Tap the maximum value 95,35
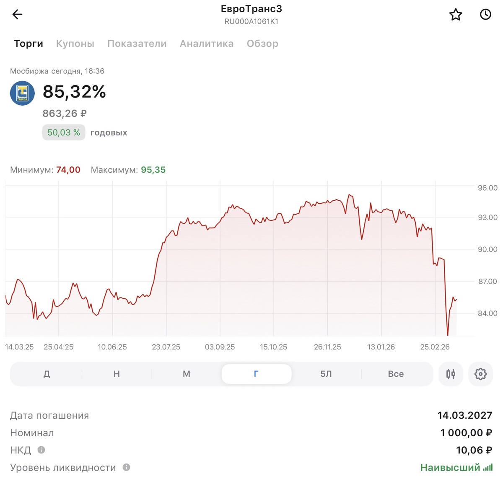The width and height of the screenshot is (503, 484). click(153, 170)
